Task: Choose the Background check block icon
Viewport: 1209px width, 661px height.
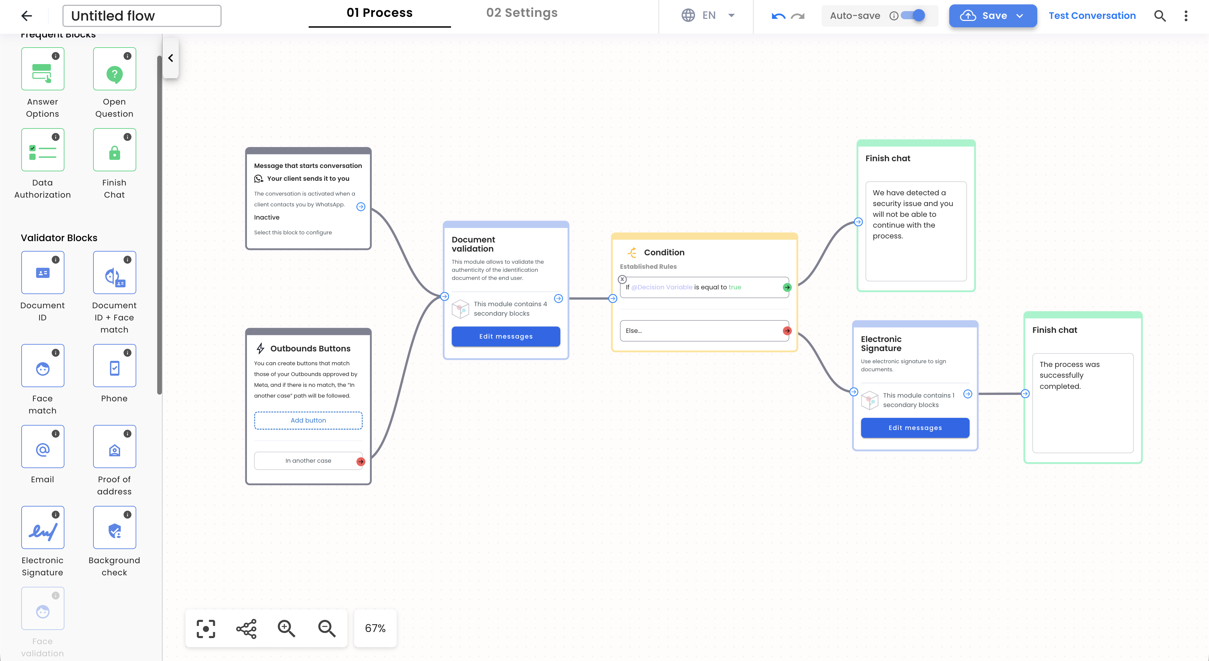Action: 114,527
